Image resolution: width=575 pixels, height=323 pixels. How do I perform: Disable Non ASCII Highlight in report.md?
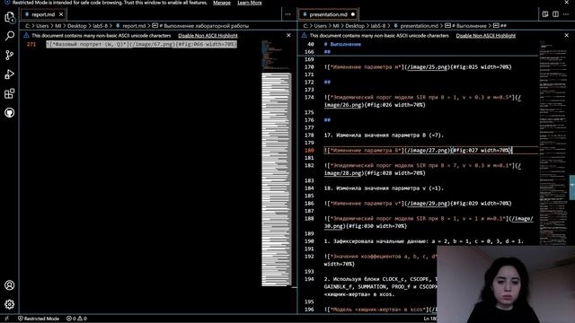point(208,36)
